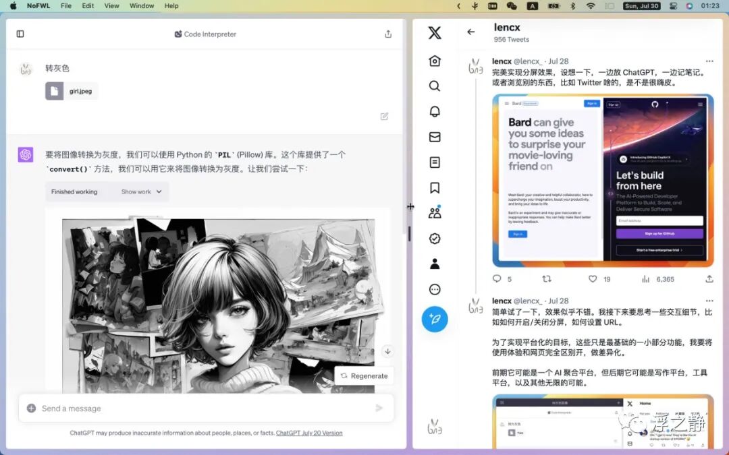Open the Edit menu
This screenshot has height=455, width=729.
point(88,5)
